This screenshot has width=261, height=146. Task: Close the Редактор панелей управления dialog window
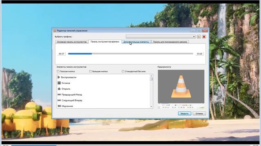[205, 31]
